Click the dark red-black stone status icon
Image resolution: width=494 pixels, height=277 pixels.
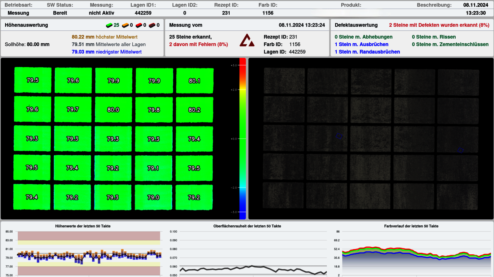click(x=152, y=25)
